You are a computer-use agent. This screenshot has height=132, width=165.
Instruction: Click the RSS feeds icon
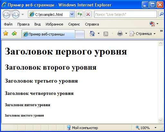click(x=106, y=34)
